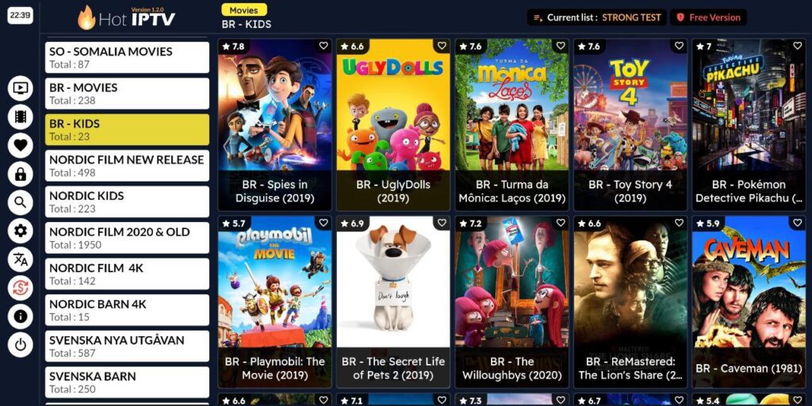Choose SVENSKA NYA UTGÅVAN category

coord(128,347)
